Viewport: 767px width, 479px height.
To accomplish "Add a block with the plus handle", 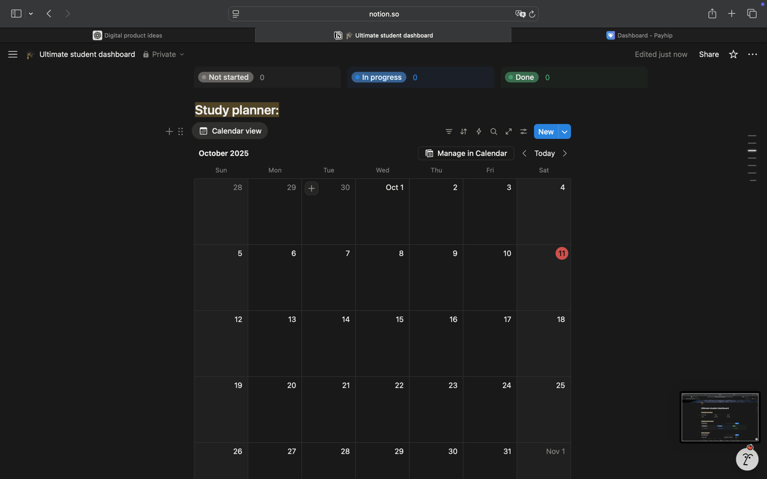I will (x=169, y=131).
